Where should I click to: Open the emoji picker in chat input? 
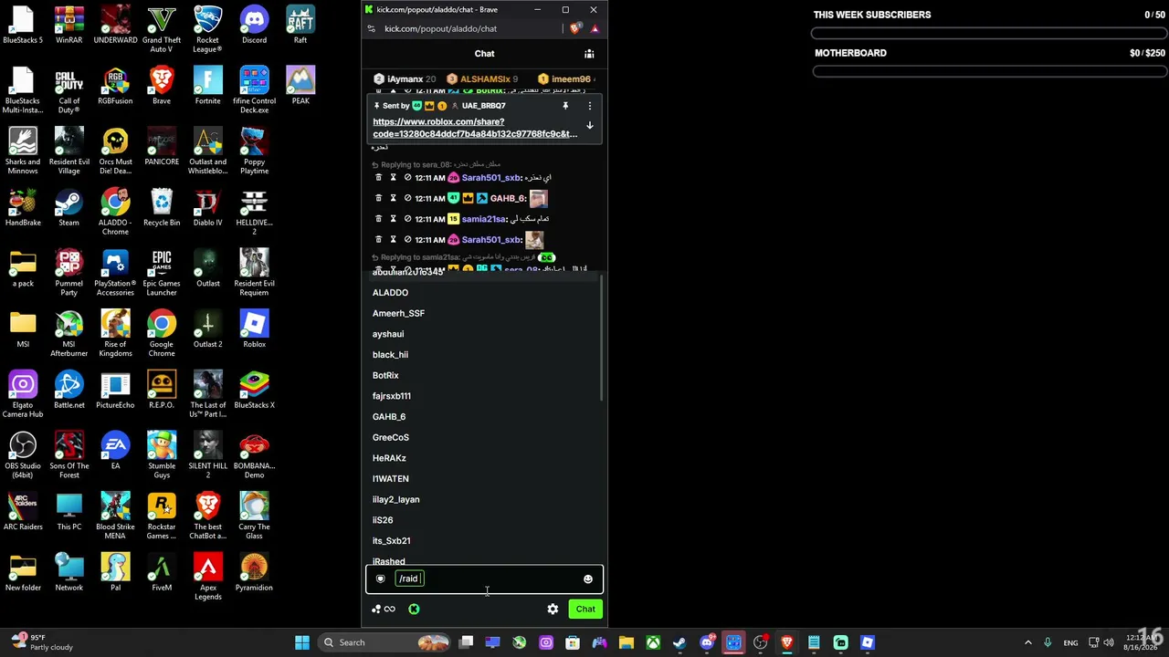point(588,579)
